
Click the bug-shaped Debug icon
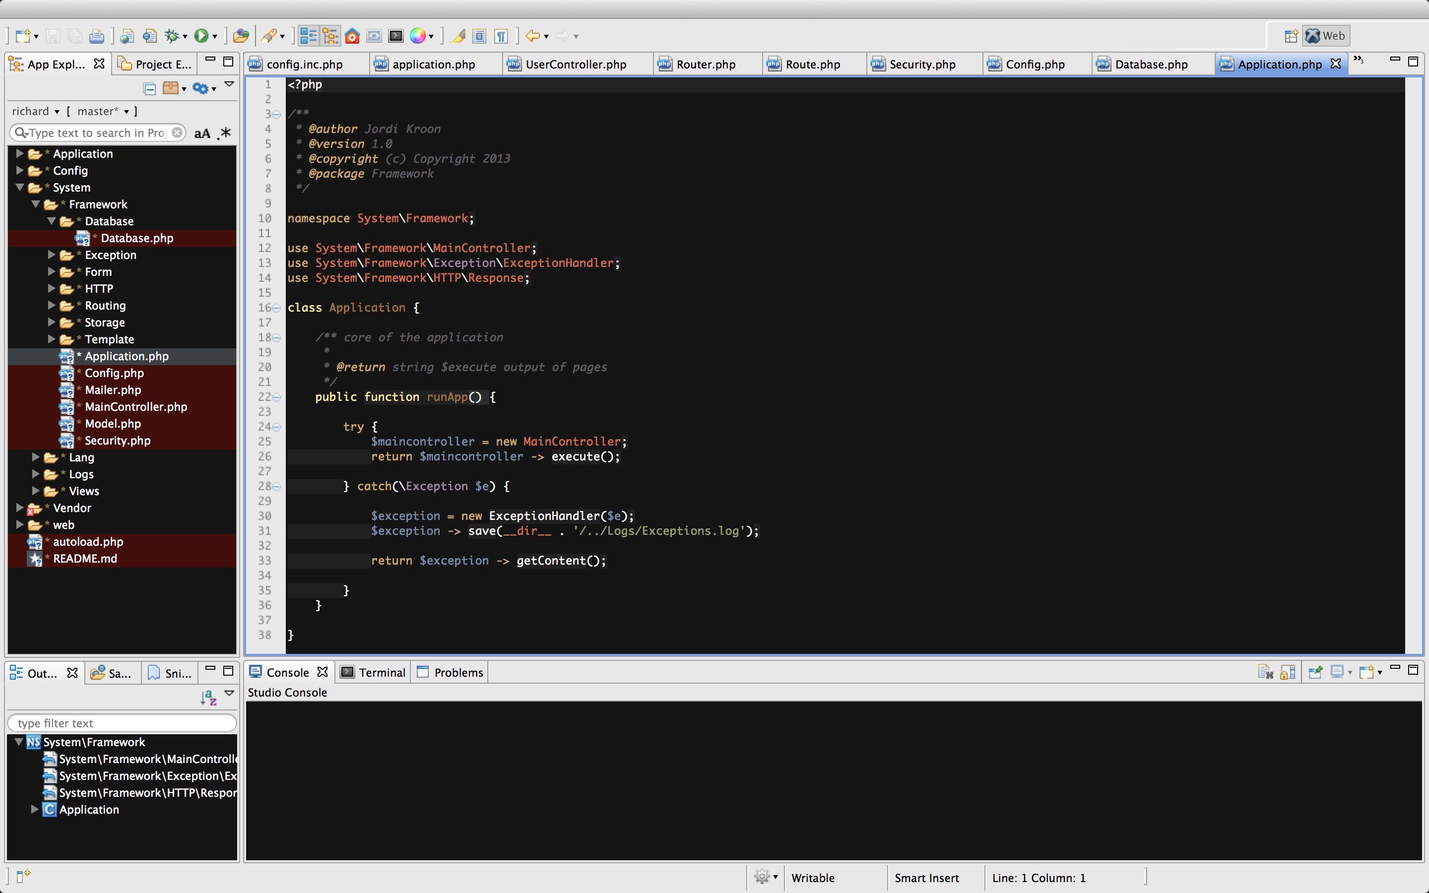click(x=172, y=36)
